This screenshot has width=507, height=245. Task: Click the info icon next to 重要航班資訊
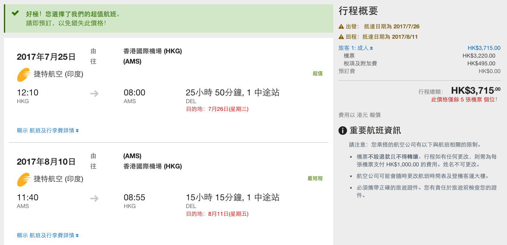pyautogui.click(x=343, y=131)
